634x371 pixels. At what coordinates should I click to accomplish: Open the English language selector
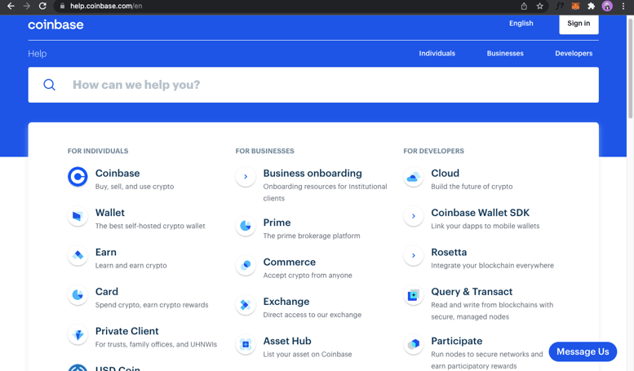[521, 24]
